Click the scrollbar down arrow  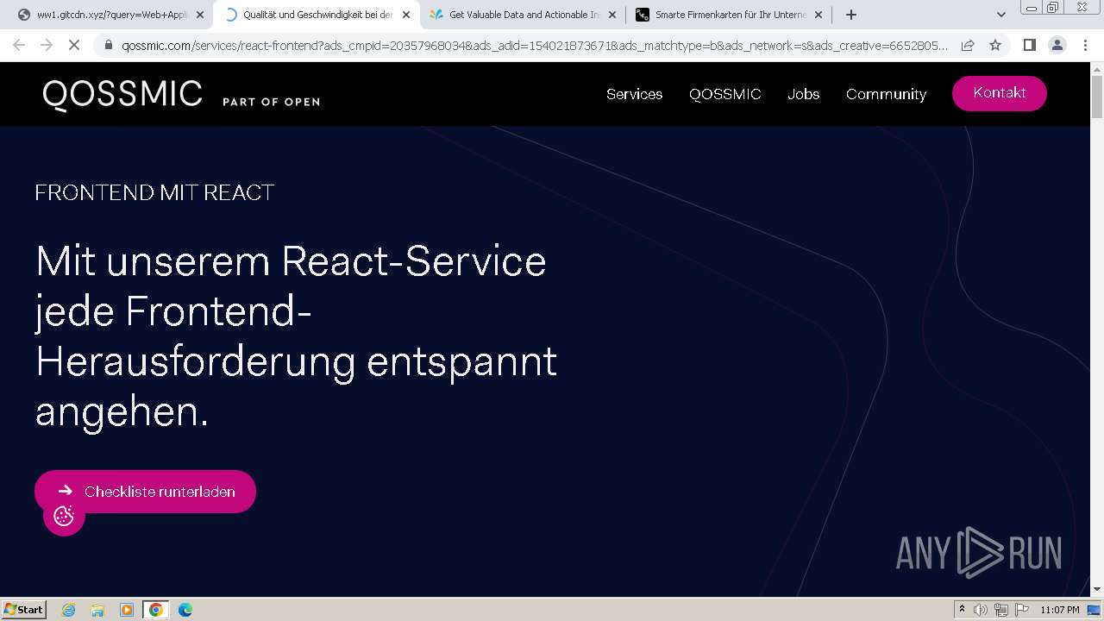tap(1097, 589)
